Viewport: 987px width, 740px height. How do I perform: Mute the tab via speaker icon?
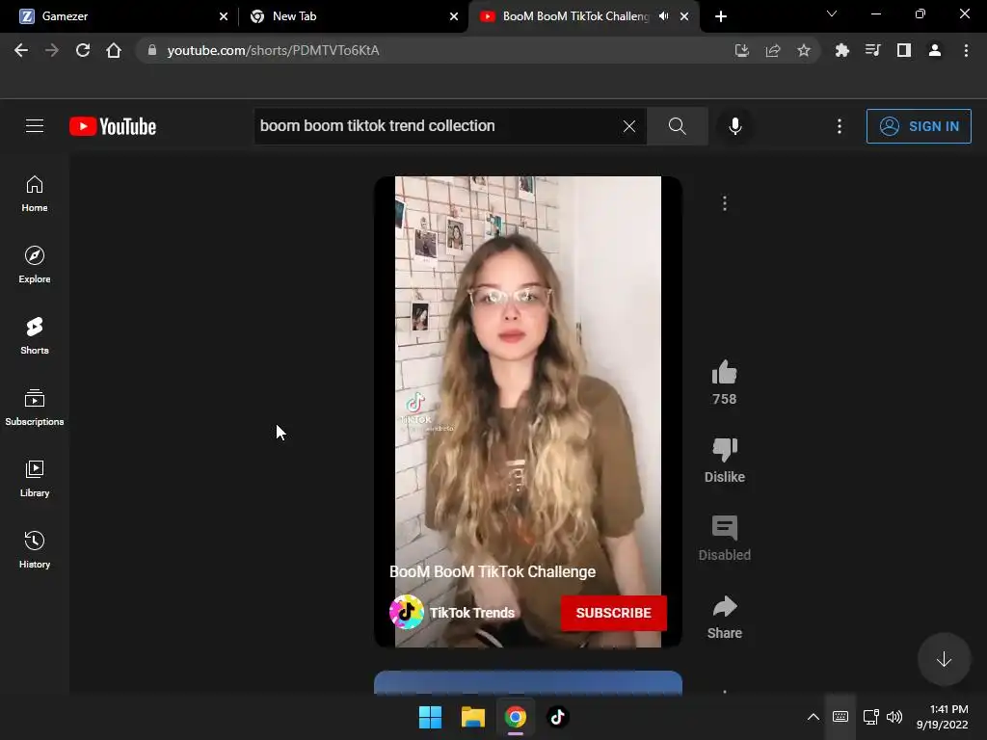click(663, 16)
